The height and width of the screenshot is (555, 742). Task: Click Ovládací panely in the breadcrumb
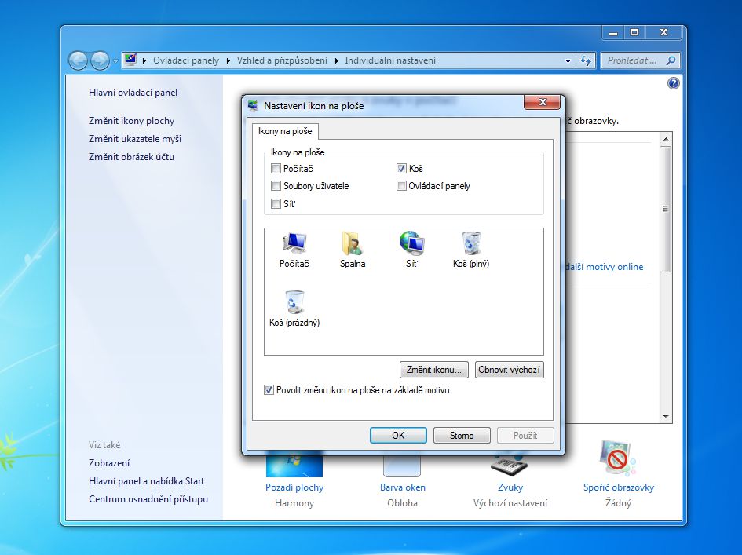186,60
